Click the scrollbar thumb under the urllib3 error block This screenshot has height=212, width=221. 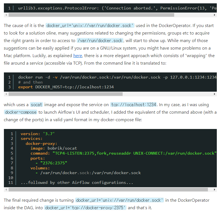[91, 15]
